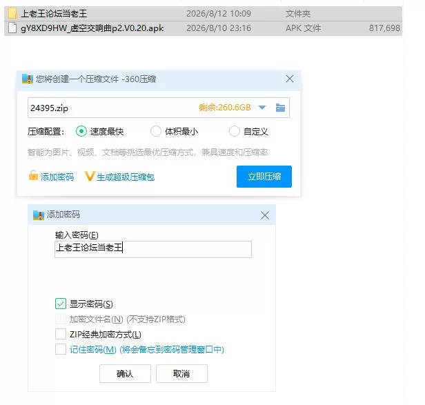The width and height of the screenshot is (425, 405).
Task: Click the 输入密码 password input field
Action: pyautogui.click(x=153, y=249)
